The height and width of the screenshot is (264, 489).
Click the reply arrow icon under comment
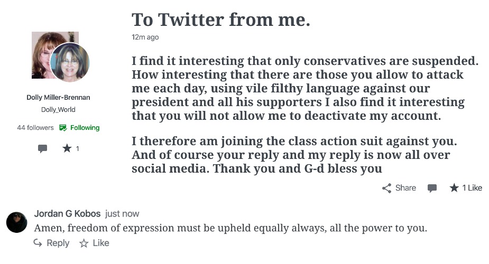point(38,243)
